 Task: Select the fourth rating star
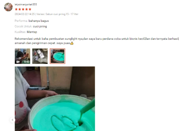point(27,9)
